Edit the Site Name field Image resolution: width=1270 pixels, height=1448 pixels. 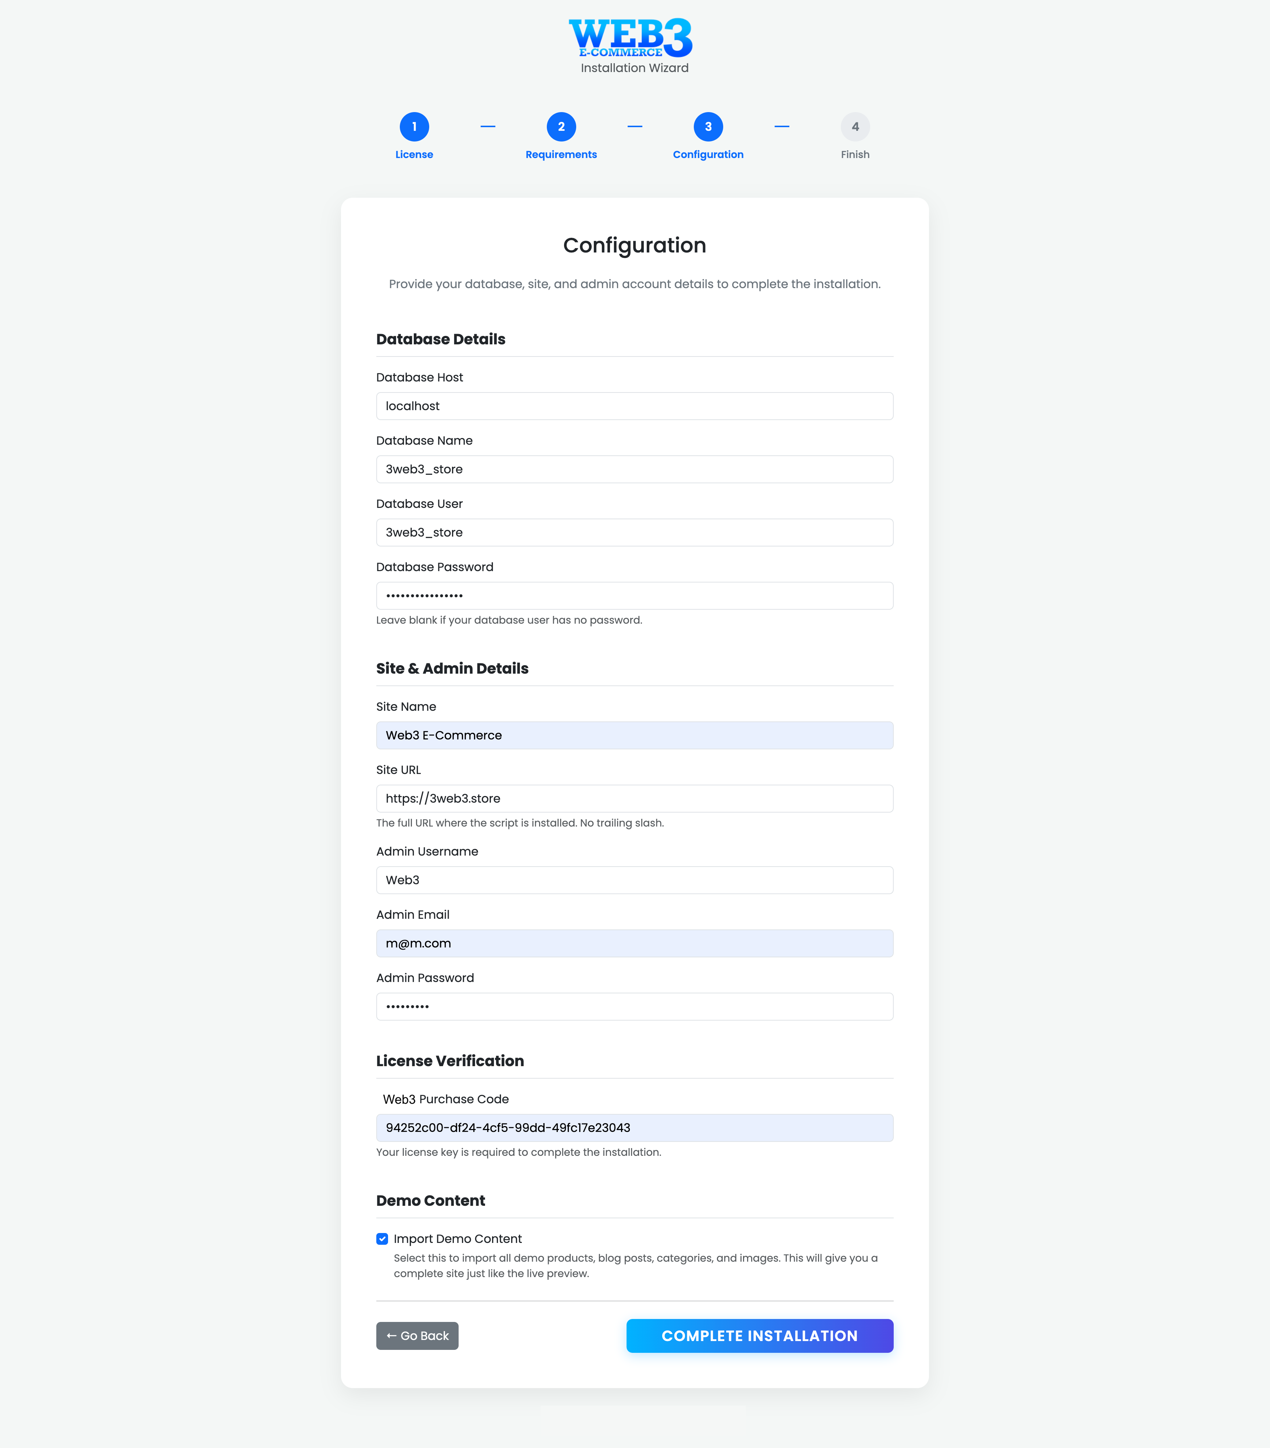click(x=634, y=735)
